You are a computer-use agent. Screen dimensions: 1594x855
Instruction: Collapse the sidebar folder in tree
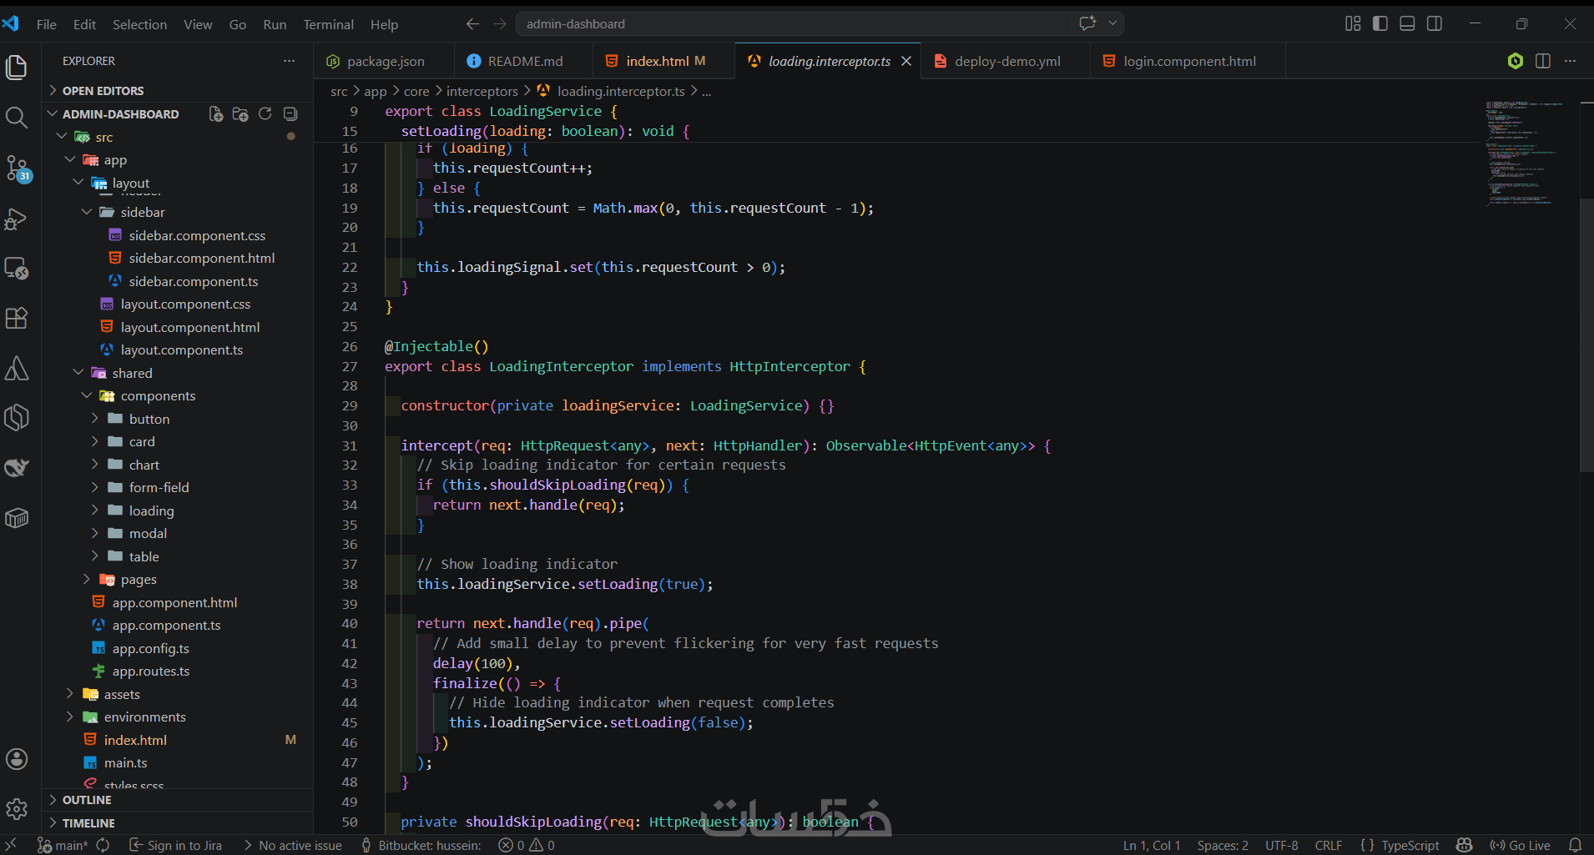tap(142, 213)
